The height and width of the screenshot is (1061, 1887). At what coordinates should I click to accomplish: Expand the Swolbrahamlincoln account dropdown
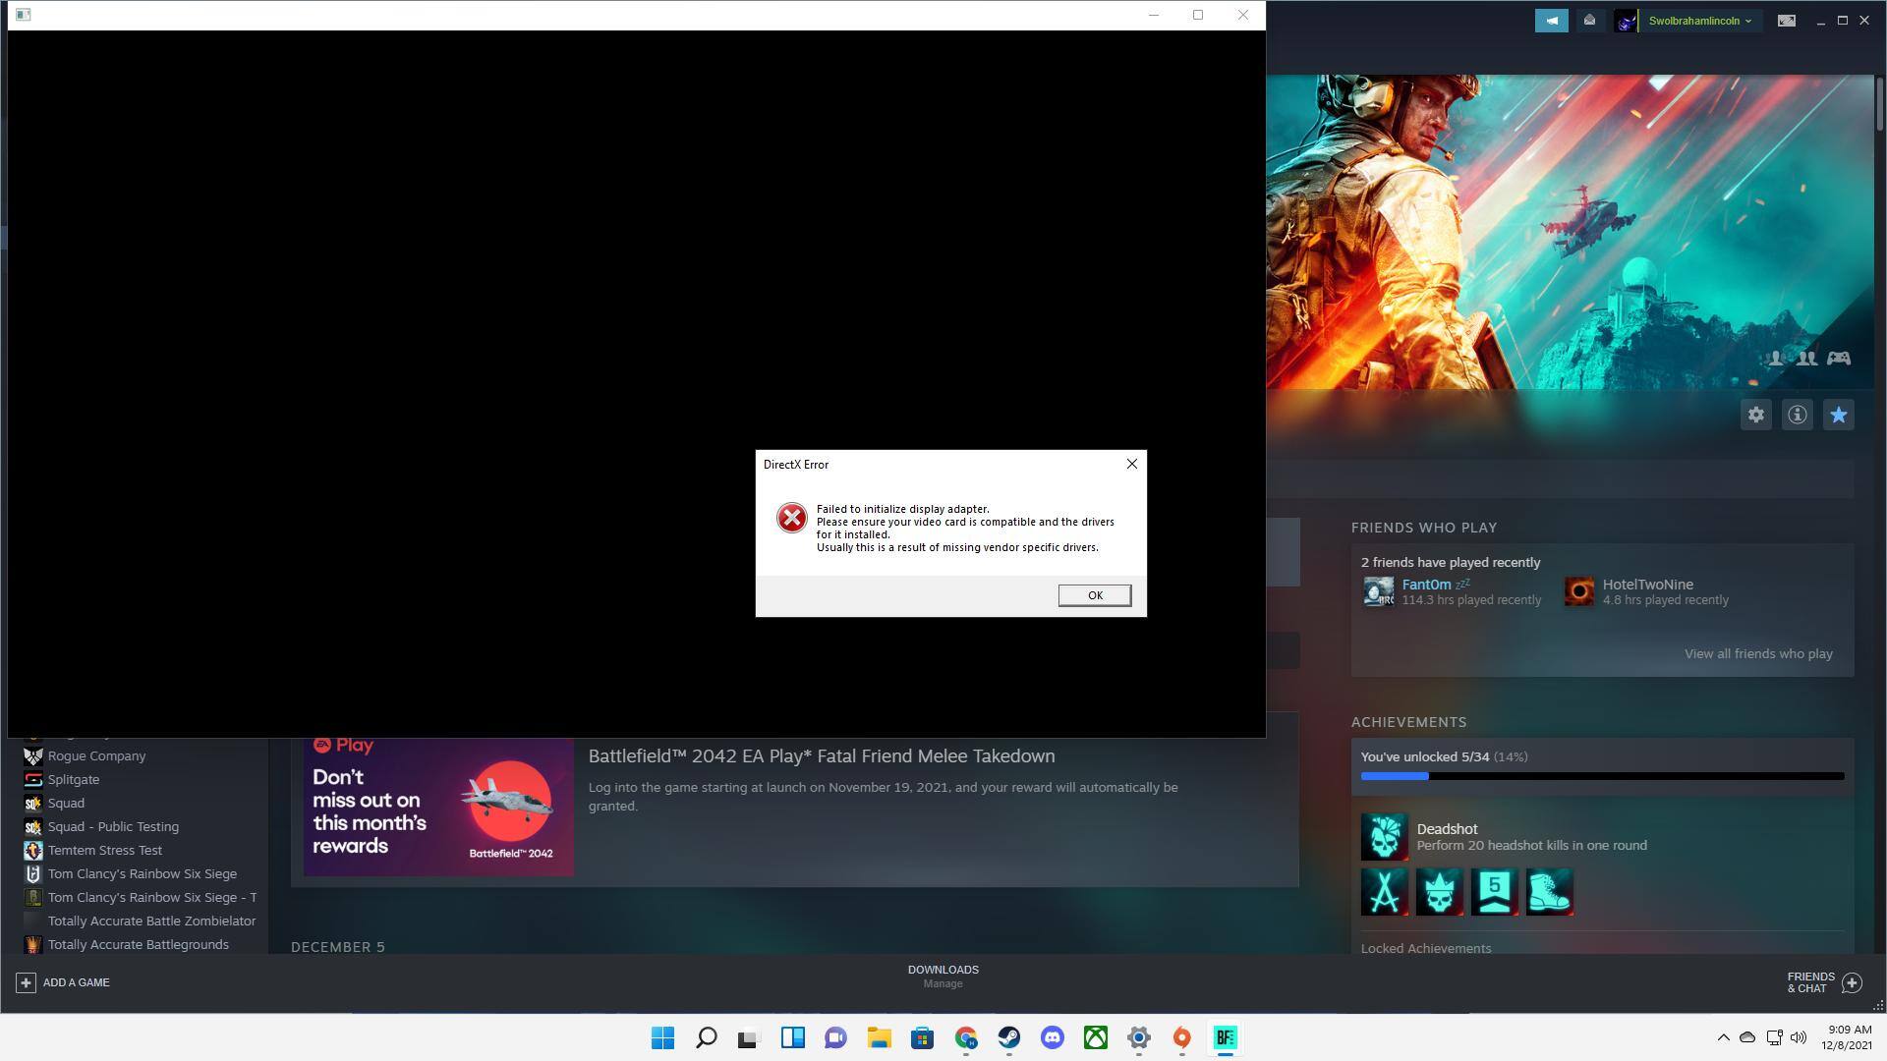tap(1699, 21)
